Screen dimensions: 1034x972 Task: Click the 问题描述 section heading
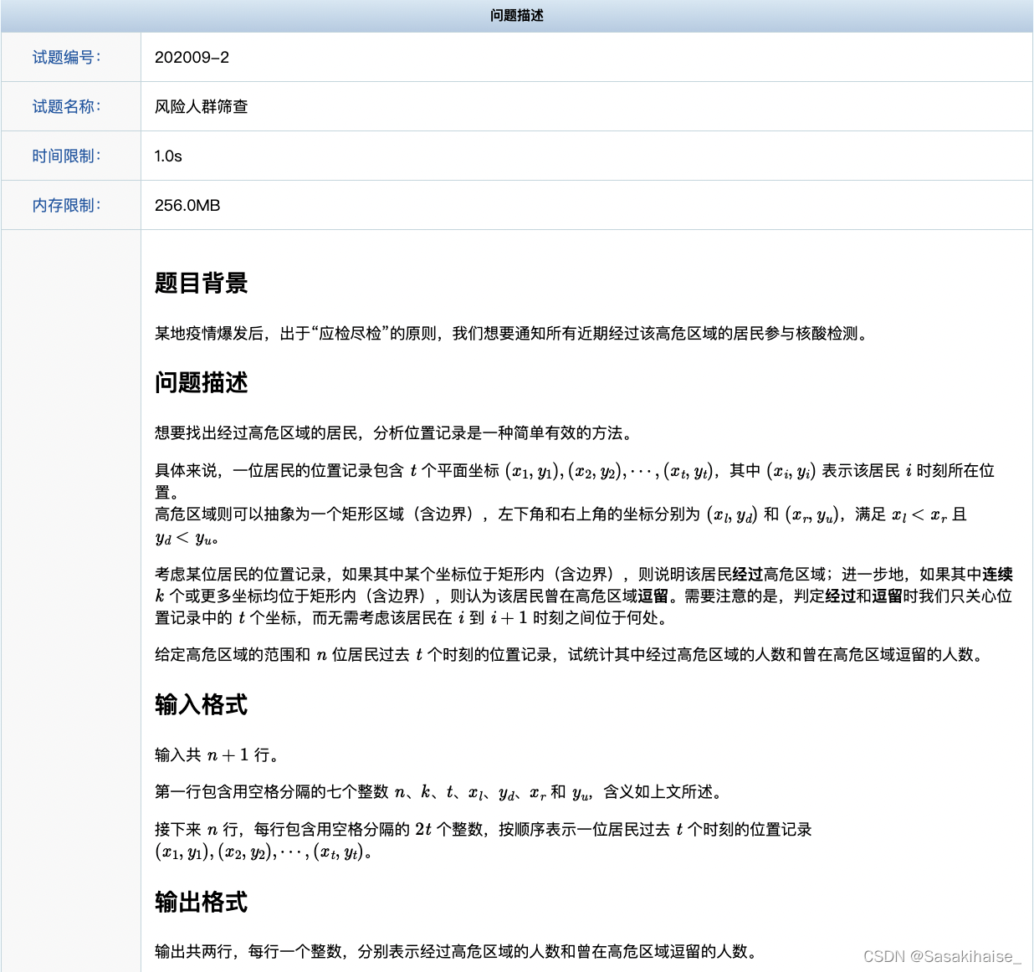[201, 382]
